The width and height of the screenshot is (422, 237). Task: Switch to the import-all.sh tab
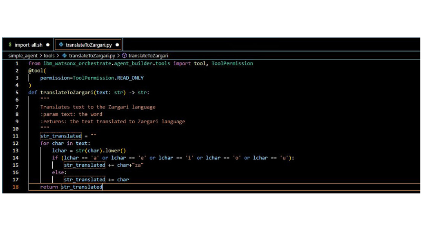coord(28,45)
